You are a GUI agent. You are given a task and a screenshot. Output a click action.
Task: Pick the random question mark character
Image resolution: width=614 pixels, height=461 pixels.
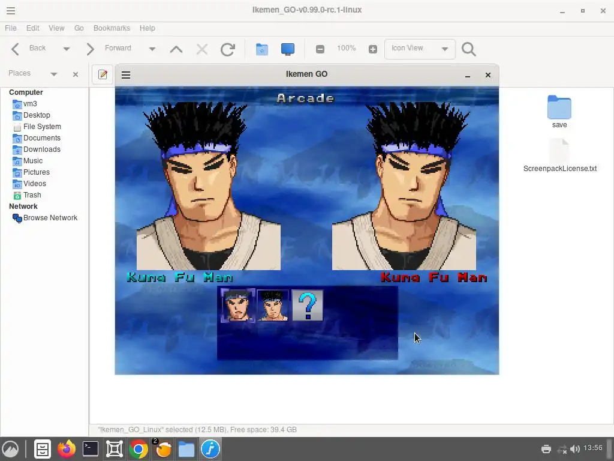coord(308,306)
